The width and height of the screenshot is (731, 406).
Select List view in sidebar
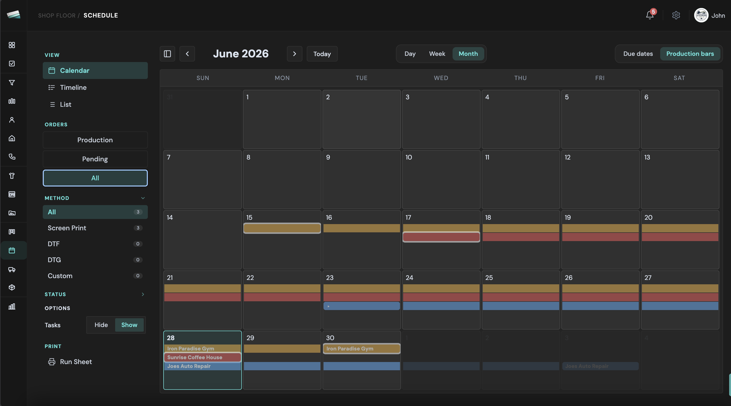pyautogui.click(x=95, y=105)
